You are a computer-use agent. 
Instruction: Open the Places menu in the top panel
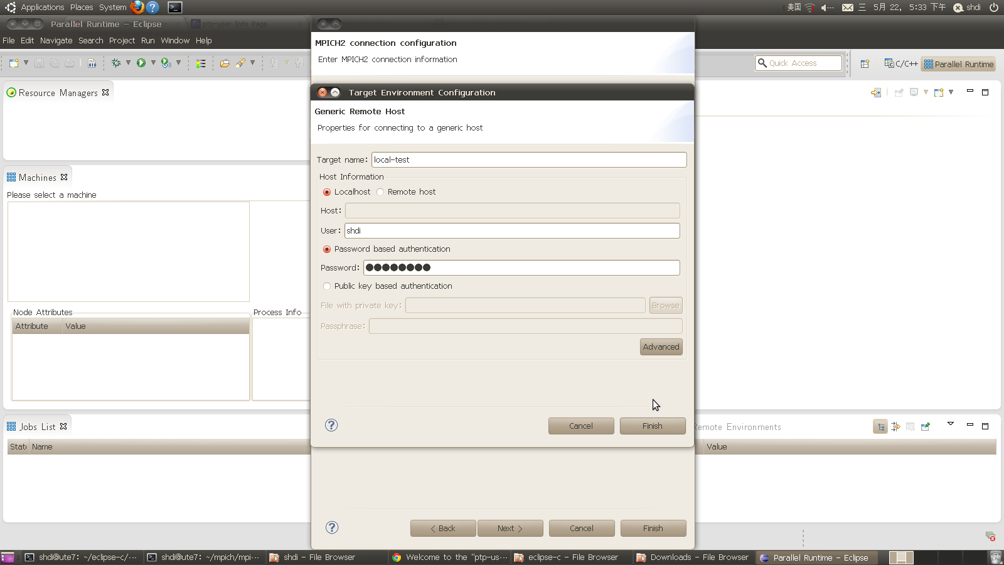pos(82,7)
